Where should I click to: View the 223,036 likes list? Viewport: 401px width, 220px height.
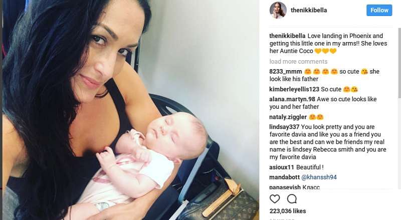coord(288,211)
